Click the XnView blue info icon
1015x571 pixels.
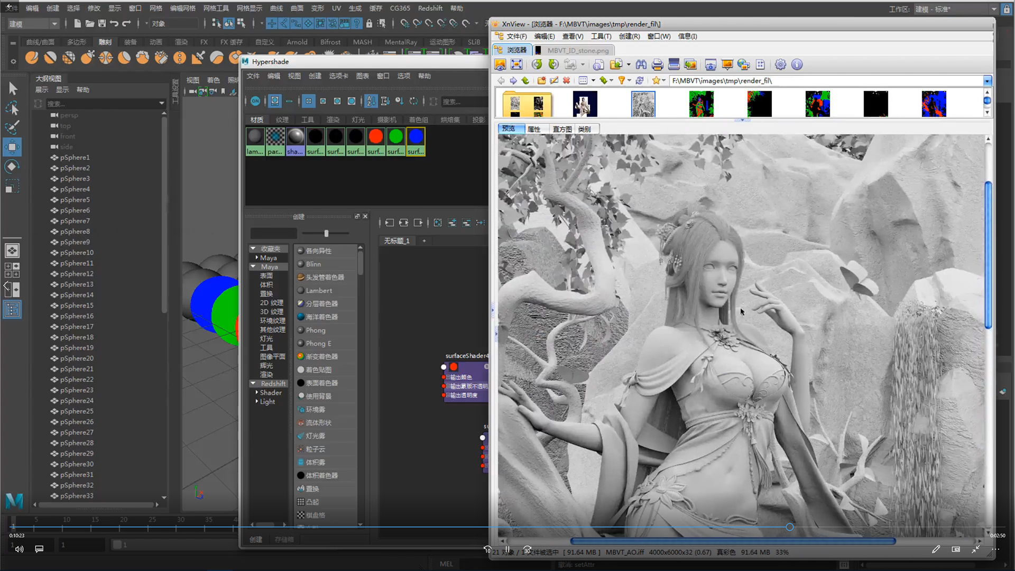(797, 65)
